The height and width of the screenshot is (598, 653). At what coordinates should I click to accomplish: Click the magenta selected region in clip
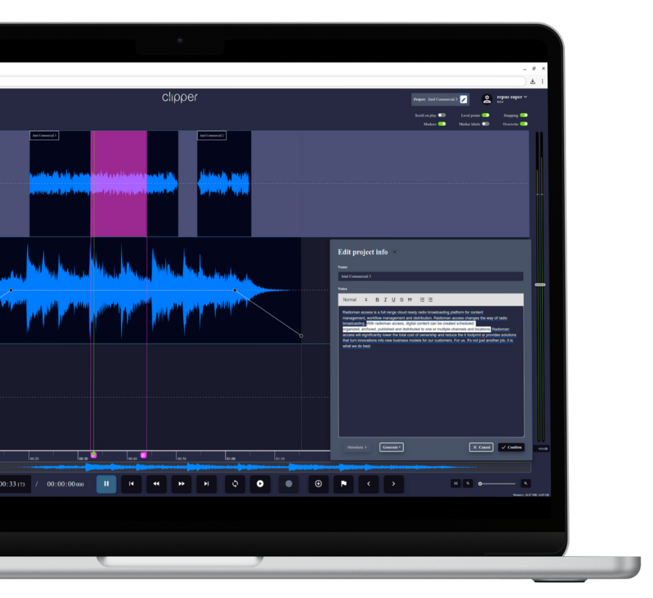[x=119, y=184]
